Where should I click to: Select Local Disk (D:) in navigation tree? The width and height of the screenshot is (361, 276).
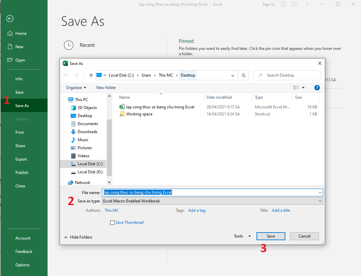point(90,172)
